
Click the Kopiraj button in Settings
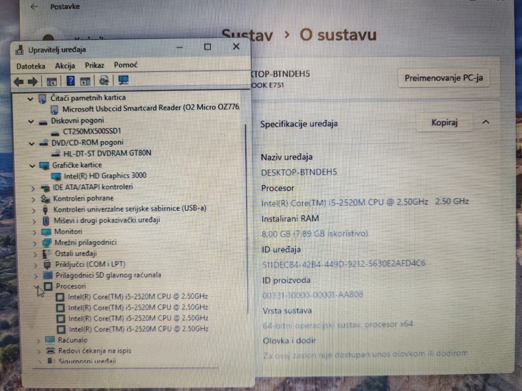(444, 122)
